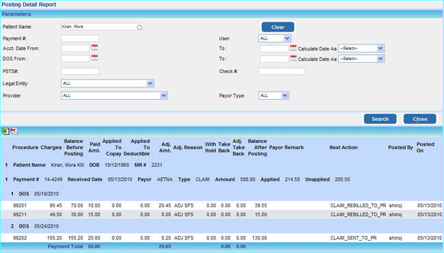Click into the PSTS# input field
Screen dimensions: 444x253
coord(80,71)
